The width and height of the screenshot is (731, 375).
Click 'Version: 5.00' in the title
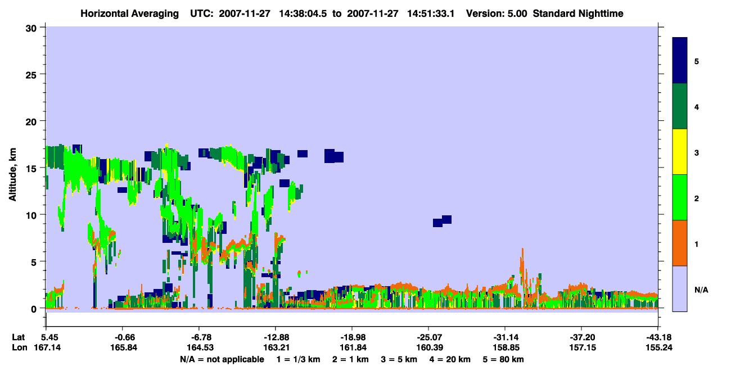(x=495, y=13)
